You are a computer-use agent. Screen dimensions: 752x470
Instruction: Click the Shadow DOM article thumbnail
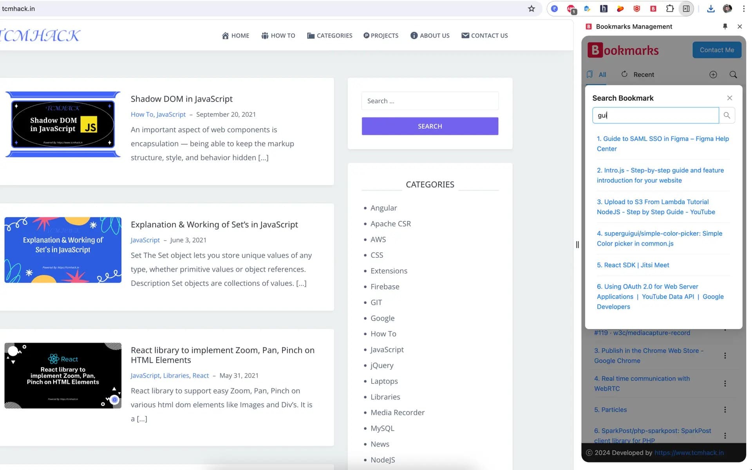(63, 124)
